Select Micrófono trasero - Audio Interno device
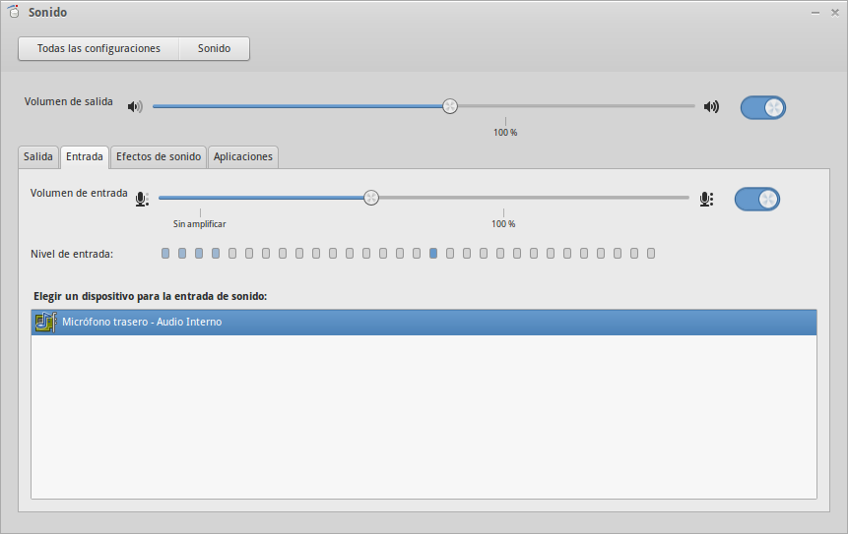The image size is (848, 534). (424, 322)
